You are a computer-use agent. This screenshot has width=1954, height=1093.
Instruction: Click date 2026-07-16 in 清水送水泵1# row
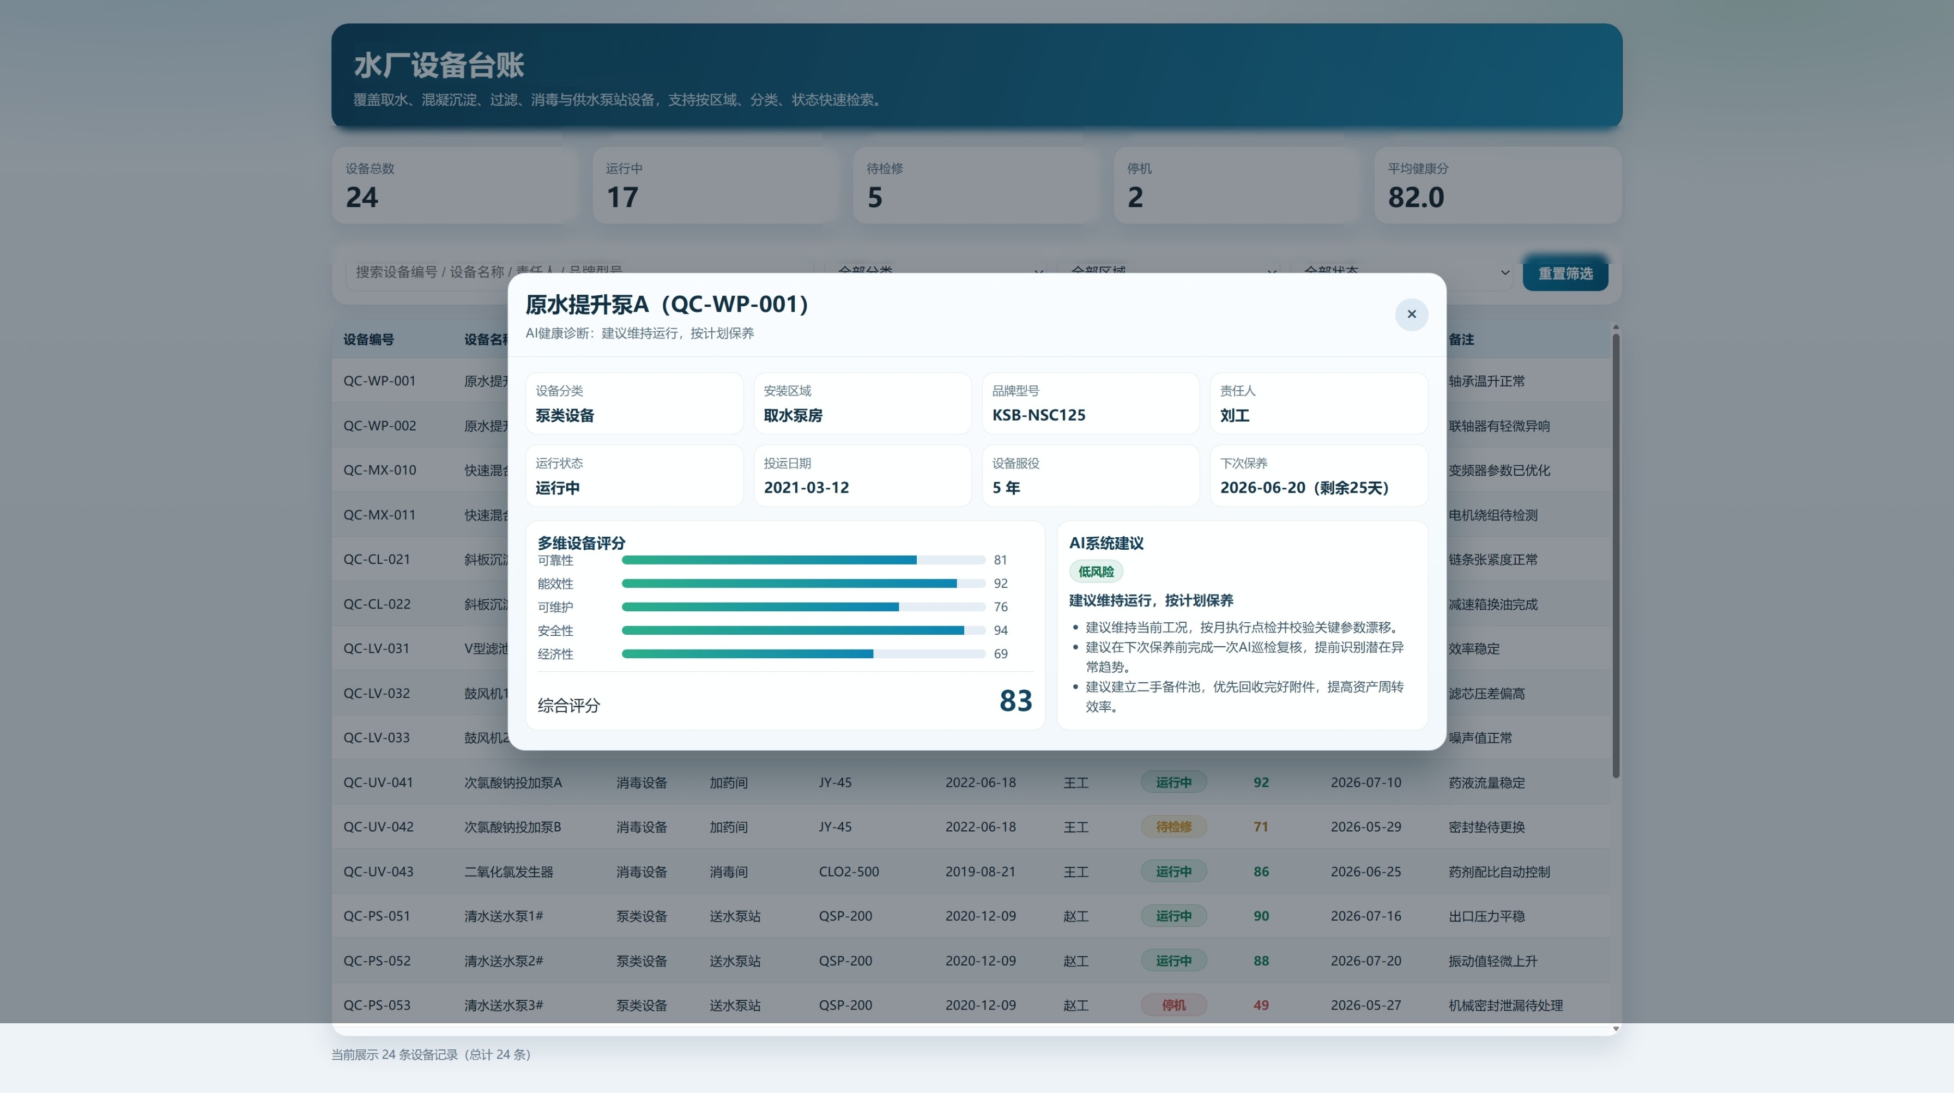(1365, 915)
